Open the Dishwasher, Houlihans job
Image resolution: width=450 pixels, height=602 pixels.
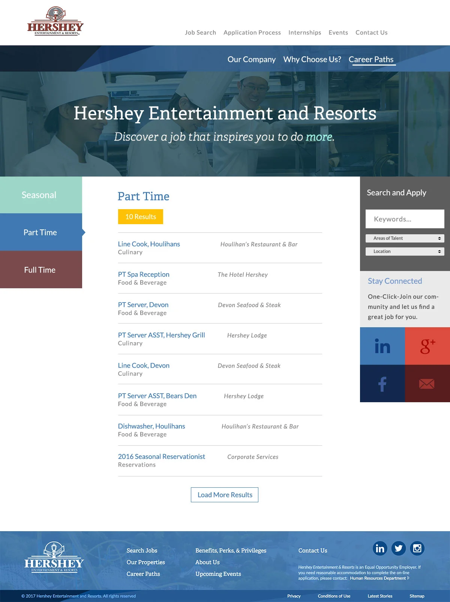coord(151,426)
